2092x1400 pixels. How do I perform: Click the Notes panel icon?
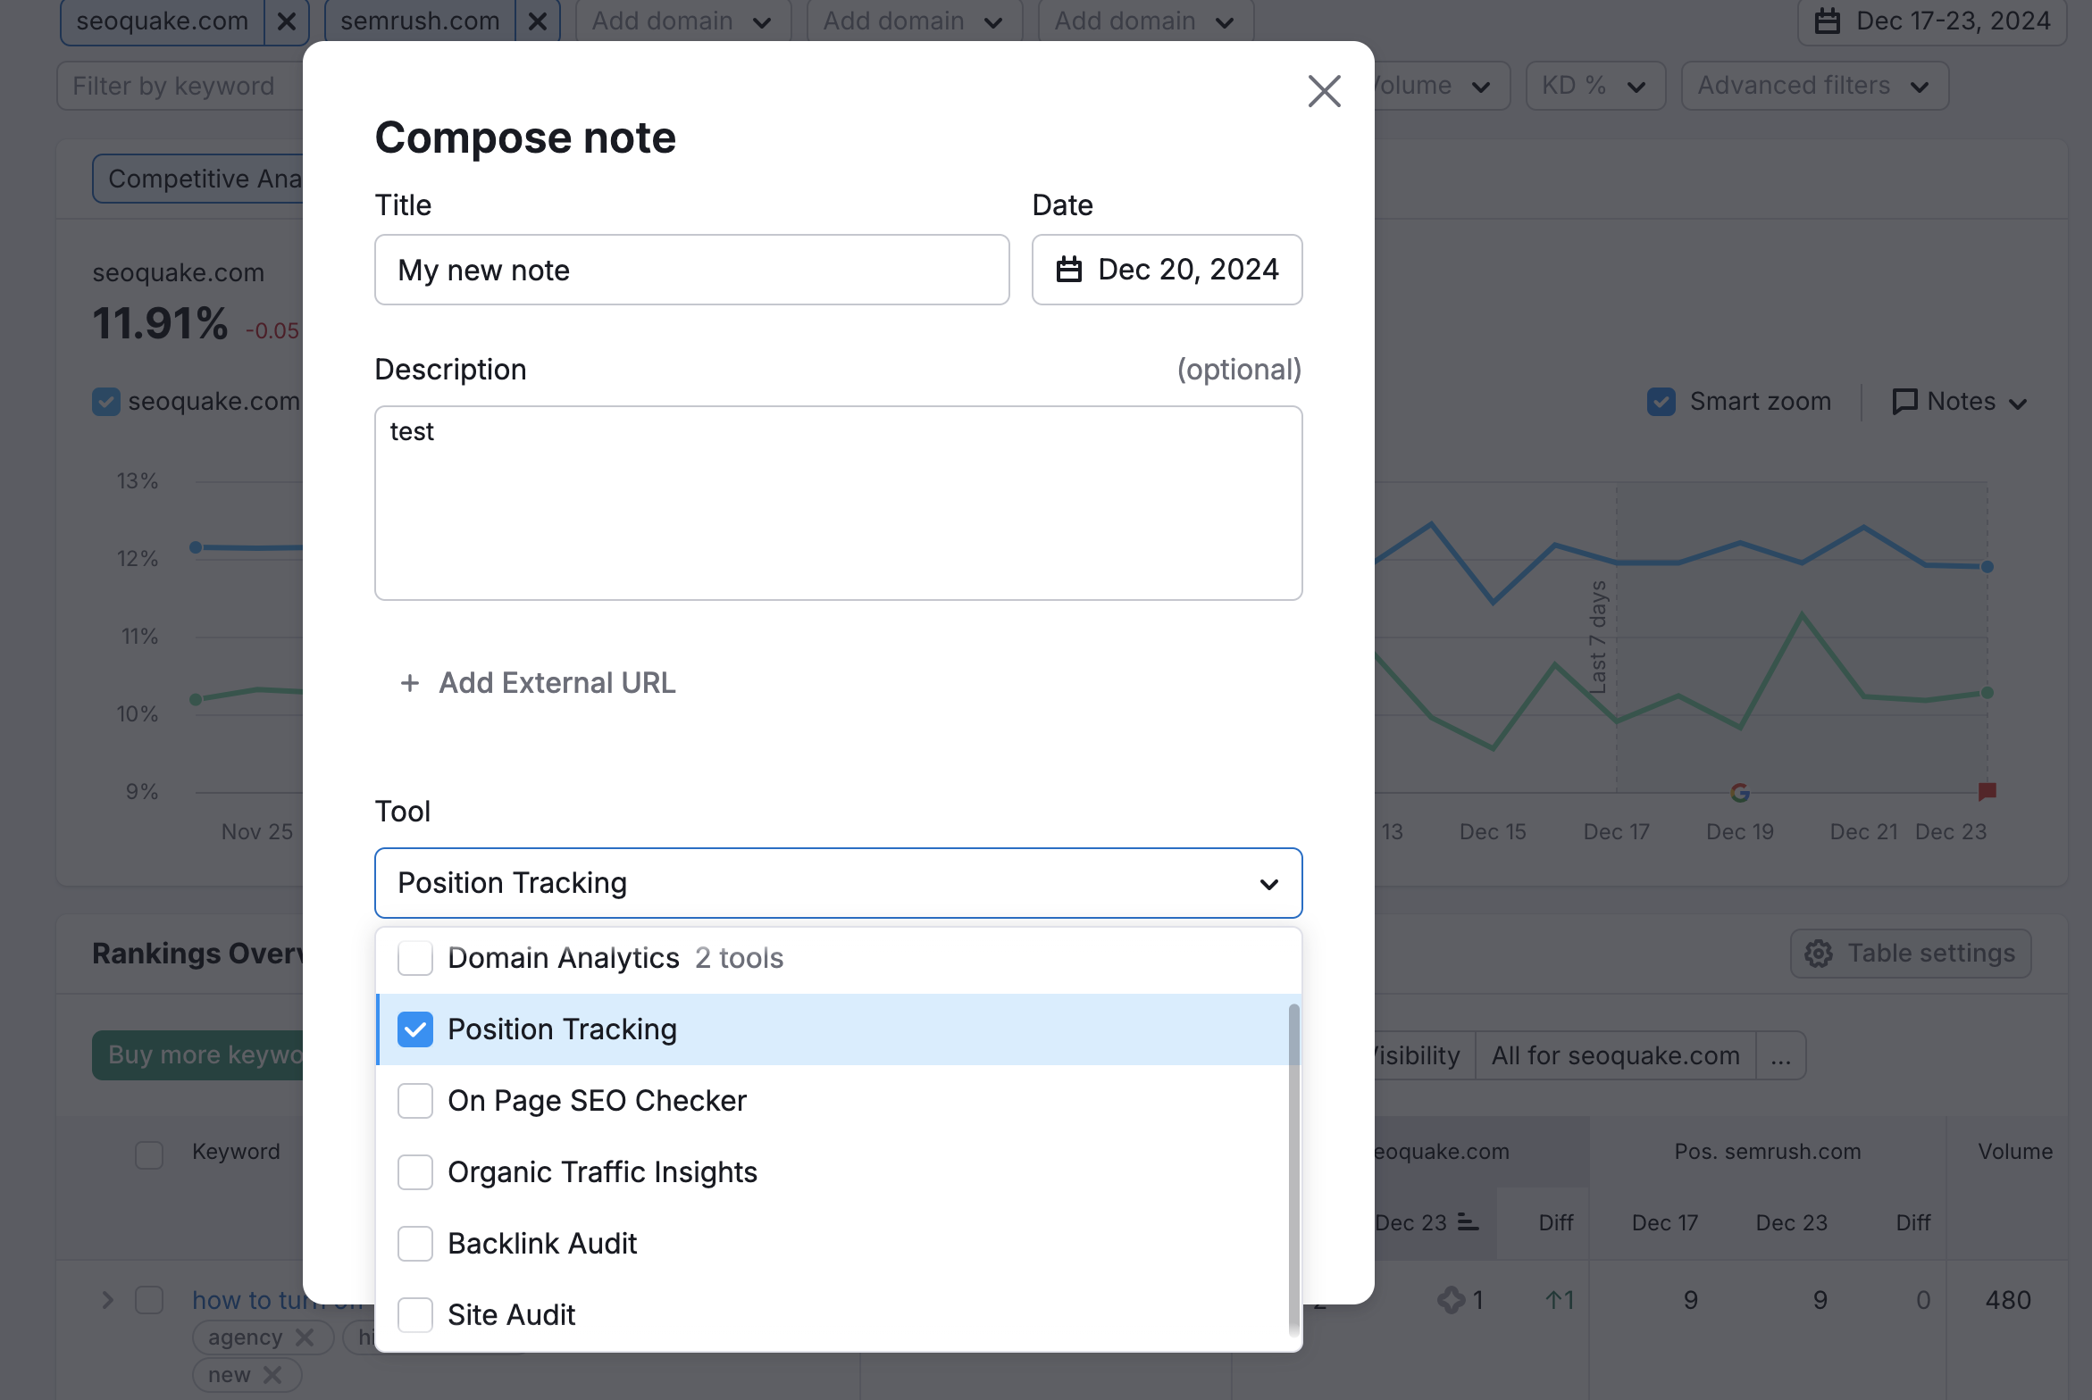point(1906,402)
